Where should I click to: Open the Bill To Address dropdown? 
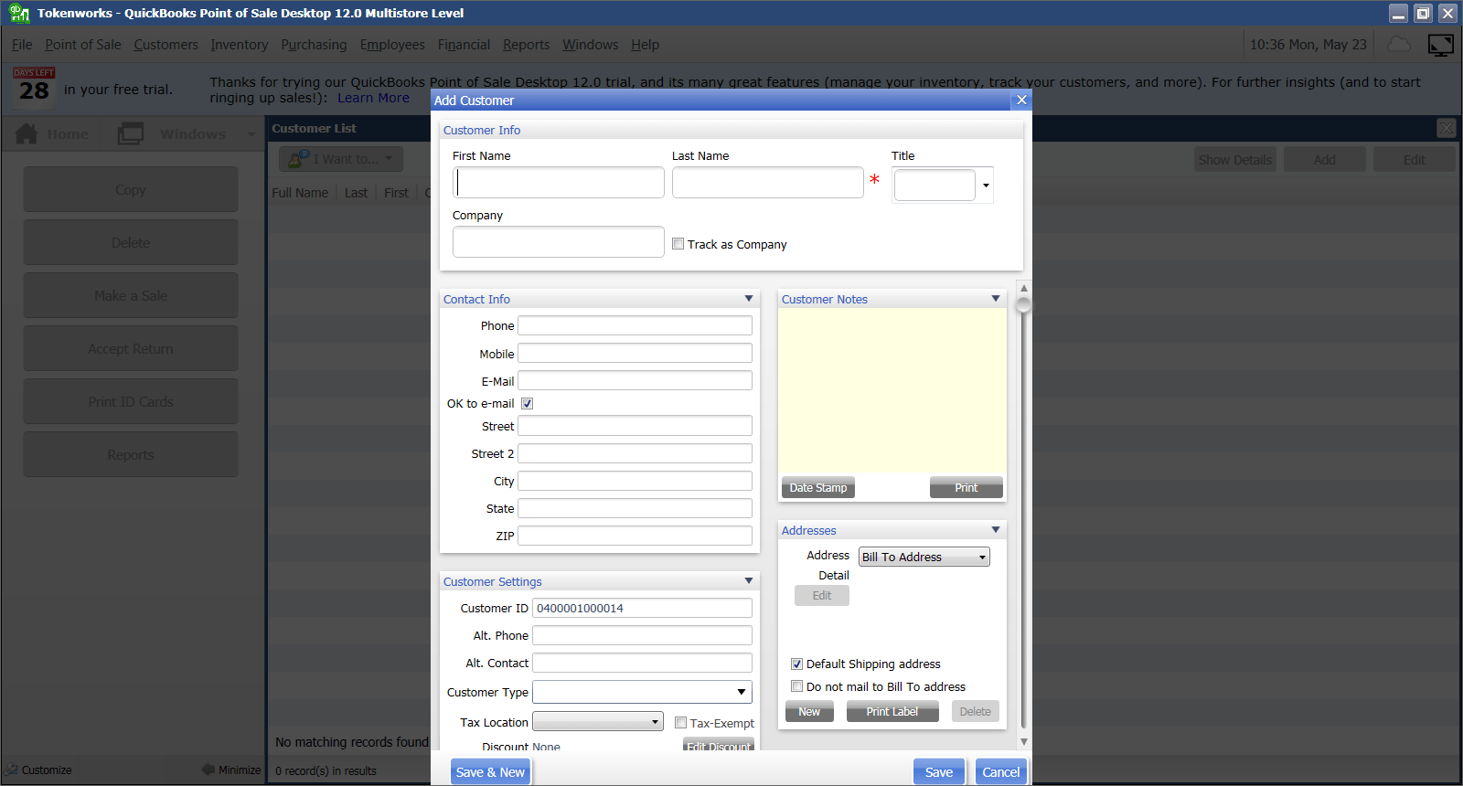click(x=924, y=557)
